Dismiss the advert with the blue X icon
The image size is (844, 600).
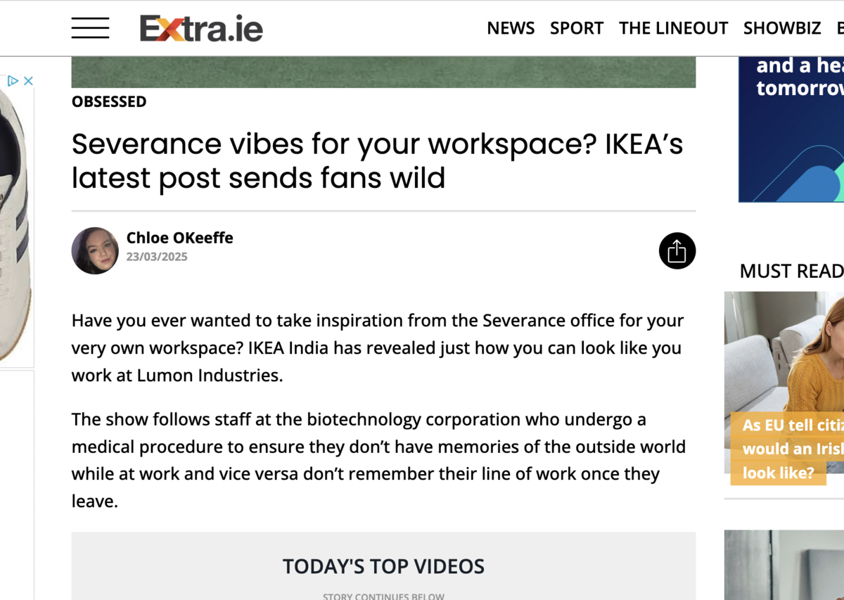[27, 81]
